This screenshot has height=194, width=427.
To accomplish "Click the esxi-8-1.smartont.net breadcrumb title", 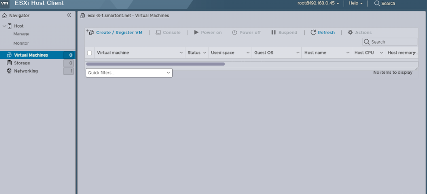I will [x=128, y=15].
